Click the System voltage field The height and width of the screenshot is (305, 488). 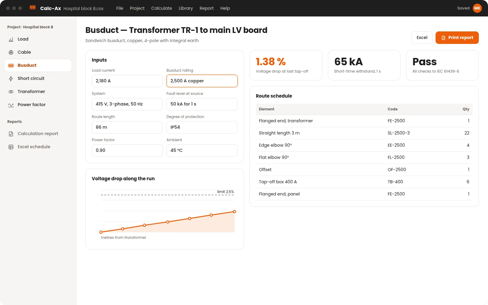click(x=127, y=104)
